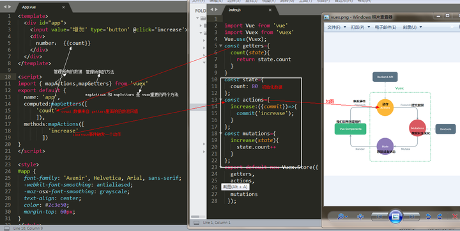This screenshot has width=460, height=231.
Task: Open the zoom magnifier in photo viewer
Action: [341, 216]
